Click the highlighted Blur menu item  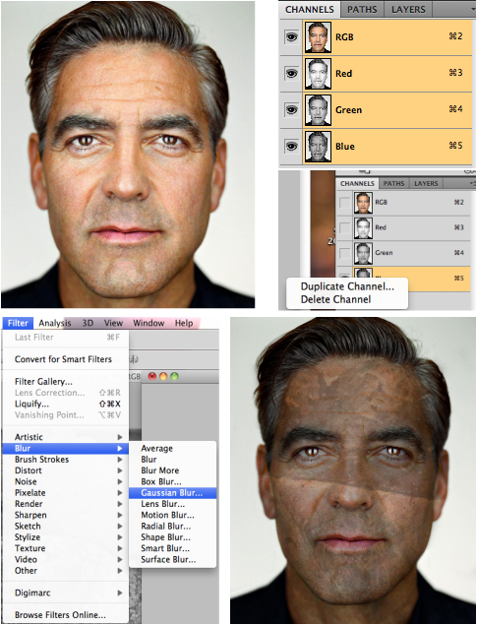click(x=66, y=449)
